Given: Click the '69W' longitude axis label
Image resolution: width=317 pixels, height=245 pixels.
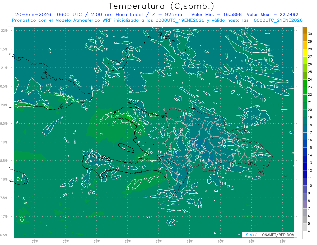Looking at the screenshot, I should (x=251, y=241).
